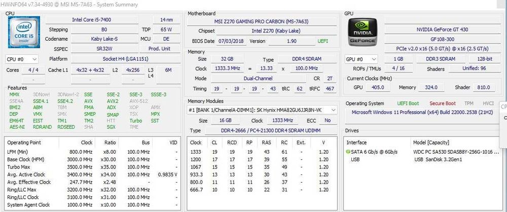The height and width of the screenshot is (212, 507).
Task: Select the Stepping B0 value
Action: pos(104,29)
